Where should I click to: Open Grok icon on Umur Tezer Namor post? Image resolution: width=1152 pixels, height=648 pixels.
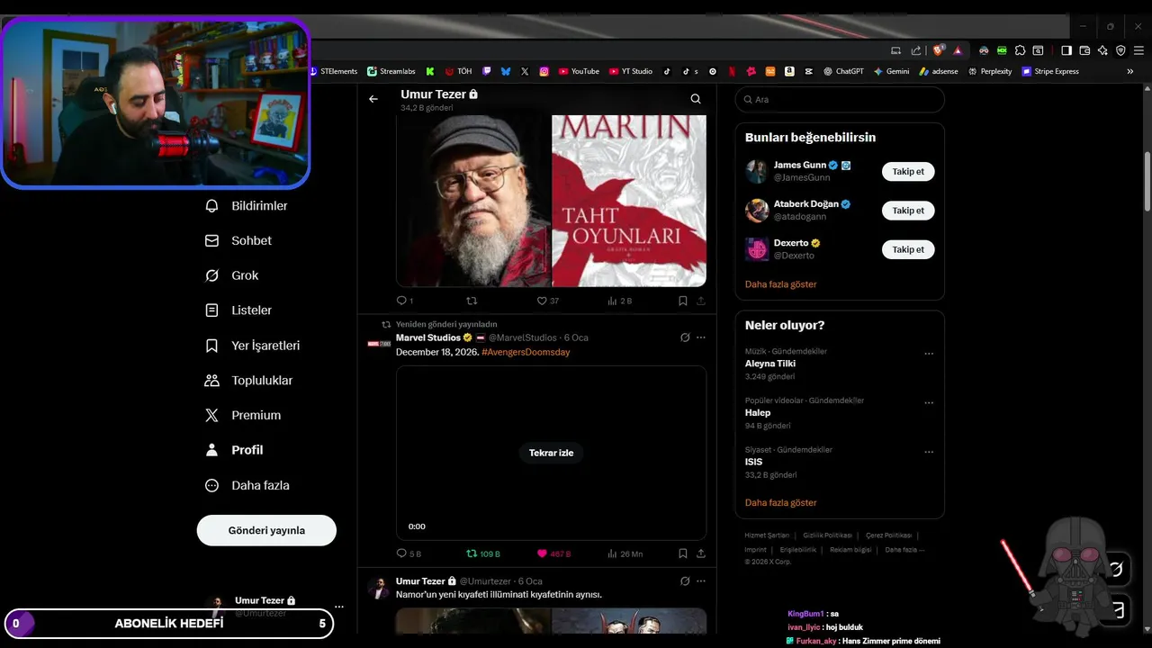point(685,581)
